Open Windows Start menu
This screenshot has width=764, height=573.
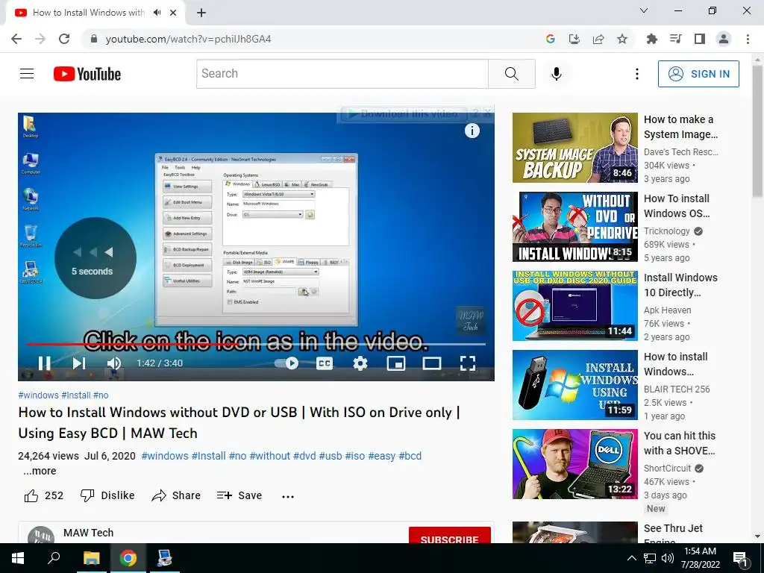pyautogui.click(x=18, y=558)
